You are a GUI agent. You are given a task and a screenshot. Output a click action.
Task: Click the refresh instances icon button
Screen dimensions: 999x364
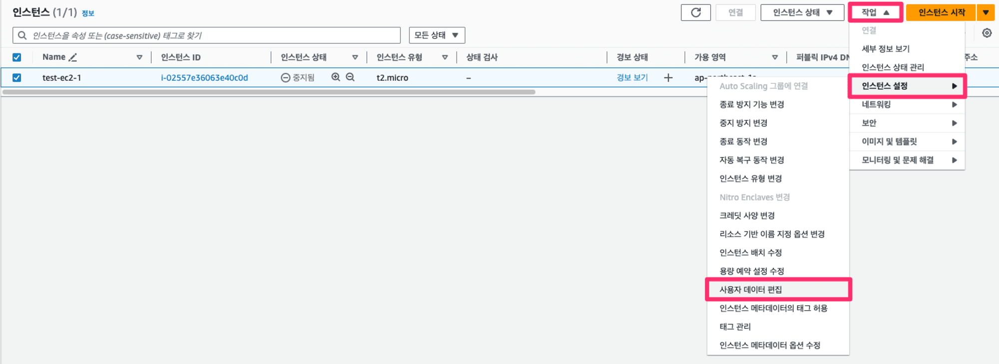[x=695, y=12]
